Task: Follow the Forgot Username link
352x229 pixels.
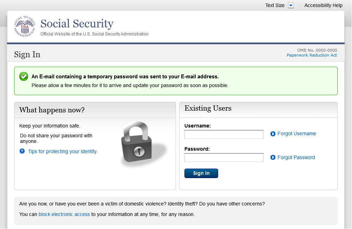Action: point(296,133)
